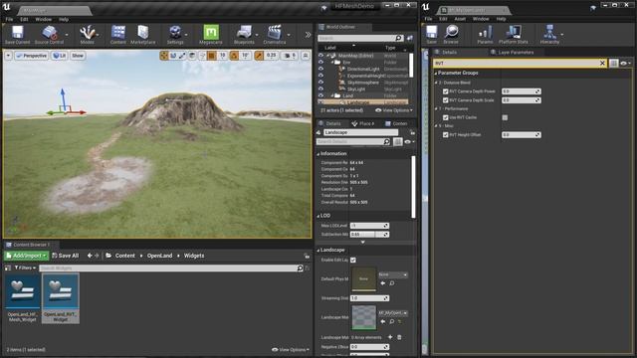
Task: Select rotate gizmo mode in viewport toolbar
Action: pyautogui.click(x=173, y=56)
